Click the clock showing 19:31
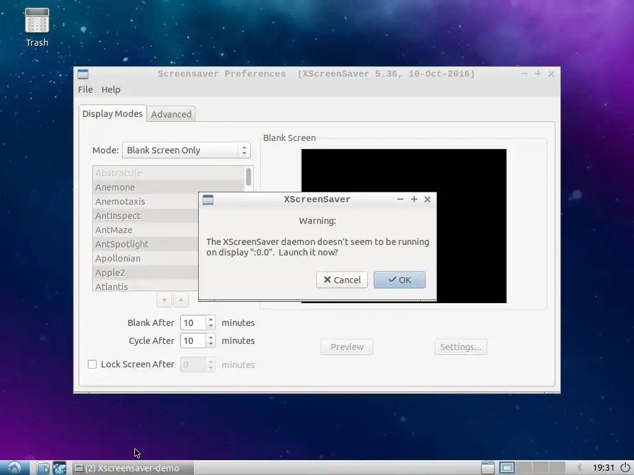Viewport: 634px width, 475px height. (x=603, y=468)
